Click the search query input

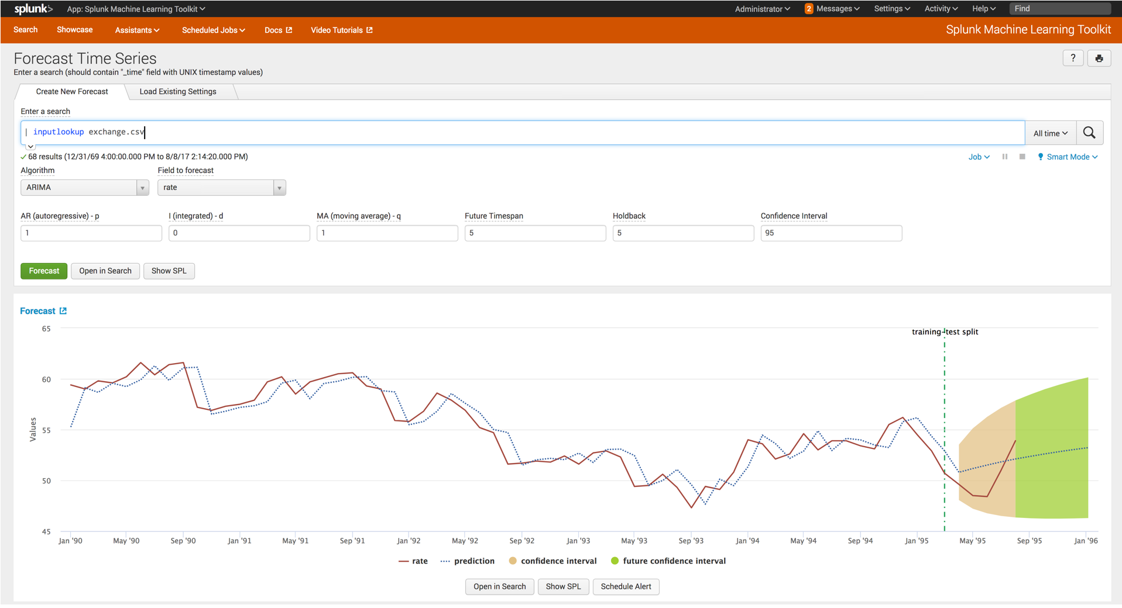523,133
